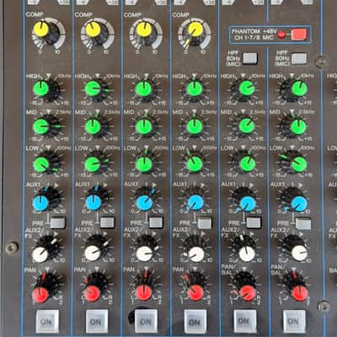
Task: Toggle PRE button on third channel strip
Action: pos(156,222)
